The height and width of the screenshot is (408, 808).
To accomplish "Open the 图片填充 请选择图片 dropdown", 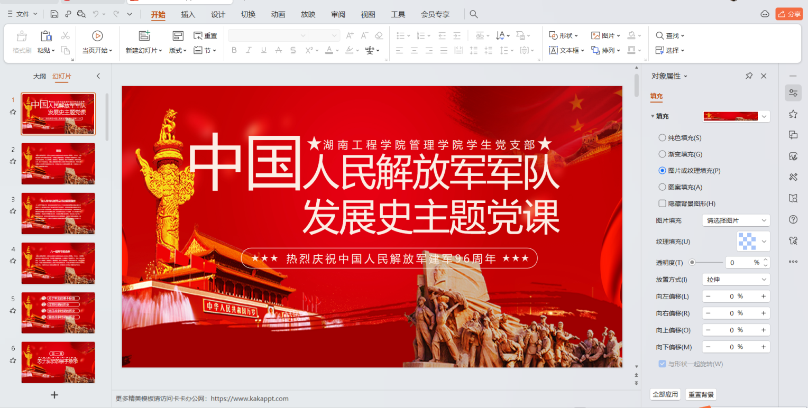I will coord(736,220).
